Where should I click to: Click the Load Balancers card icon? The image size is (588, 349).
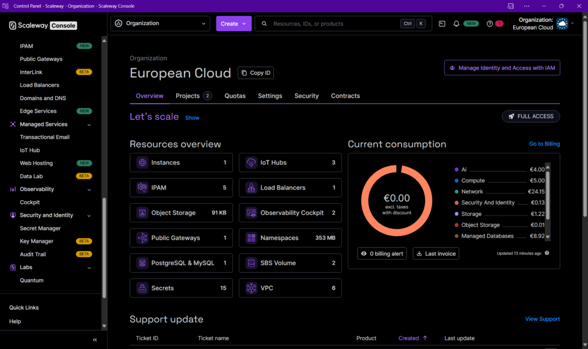[x=252, y=188]
